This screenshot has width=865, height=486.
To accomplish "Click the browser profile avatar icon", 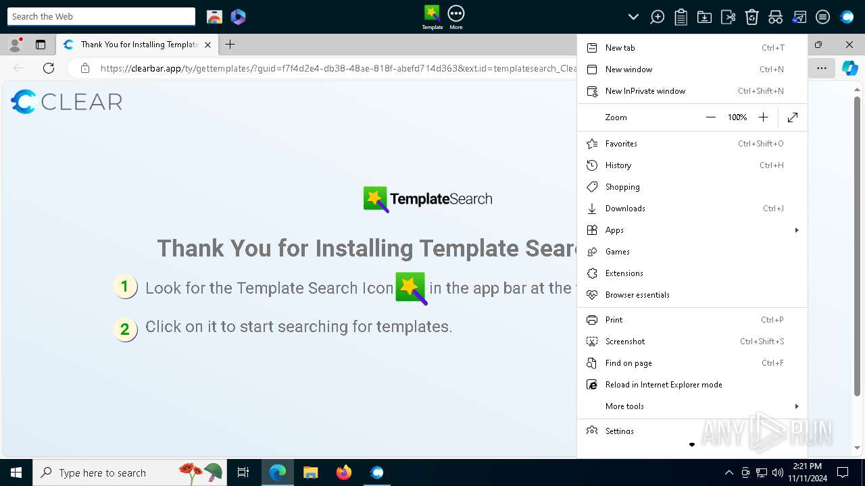I will point(14,45).
